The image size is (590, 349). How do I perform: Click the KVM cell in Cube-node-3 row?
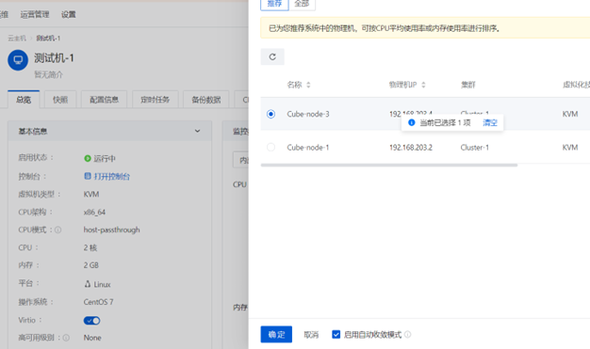(570, 114)
